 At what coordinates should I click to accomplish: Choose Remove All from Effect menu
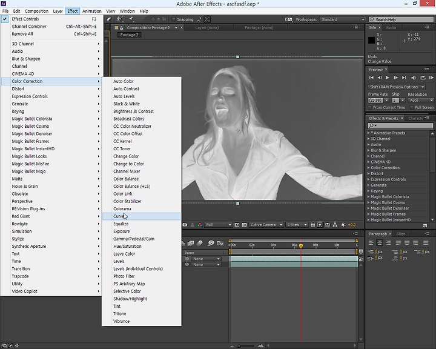(x=53, y=34)
